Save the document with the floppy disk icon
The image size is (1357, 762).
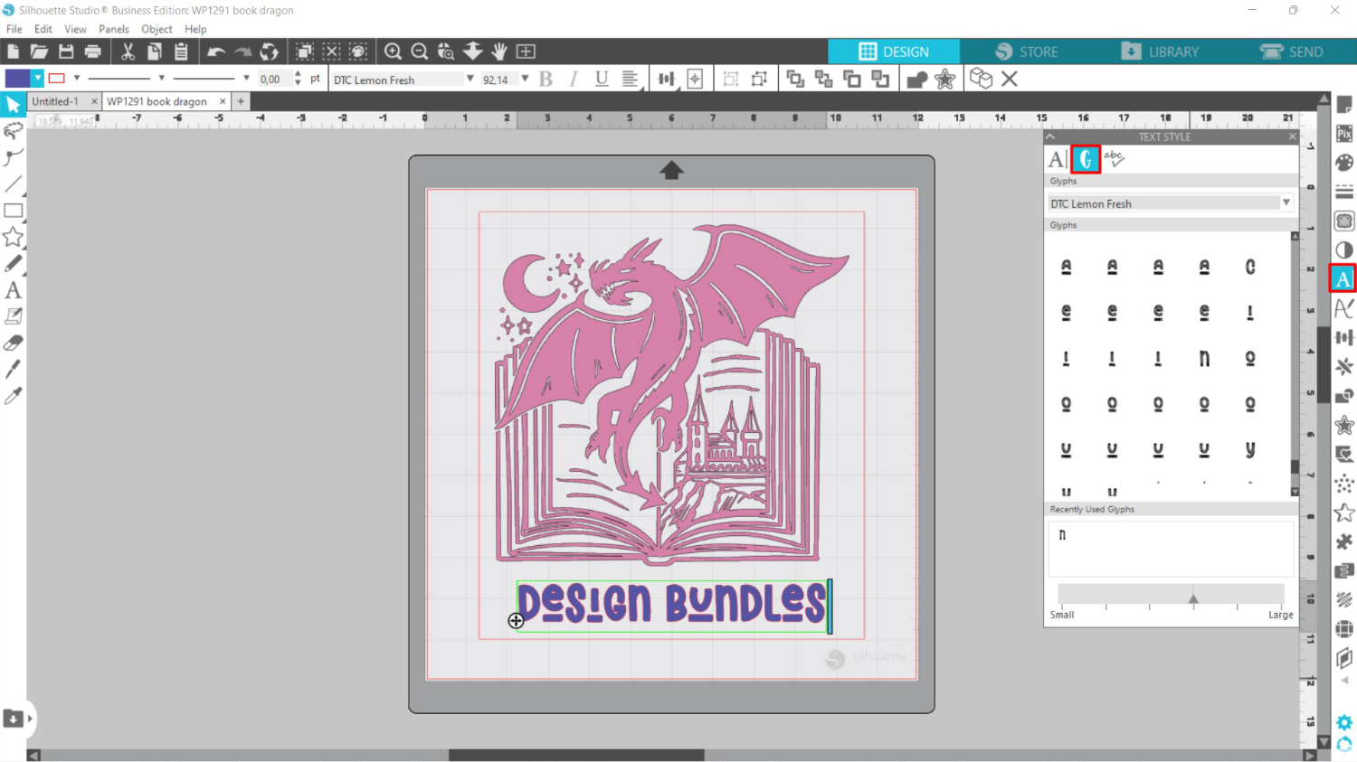[66, 52]
